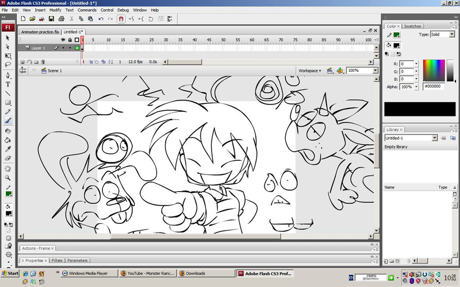Select the Eyedropper tool

(7, 149)
